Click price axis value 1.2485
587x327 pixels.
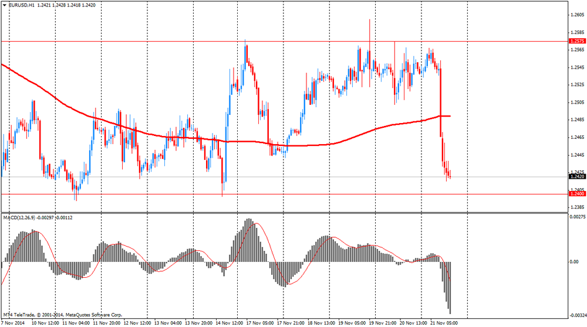[x=577, y=120]
